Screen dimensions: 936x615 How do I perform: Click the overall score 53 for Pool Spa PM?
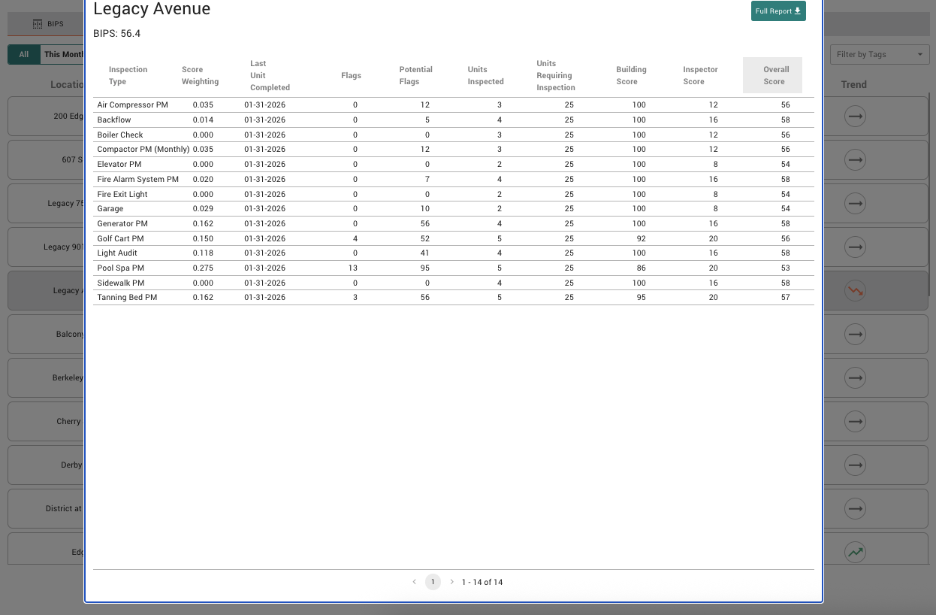point(785,268)
